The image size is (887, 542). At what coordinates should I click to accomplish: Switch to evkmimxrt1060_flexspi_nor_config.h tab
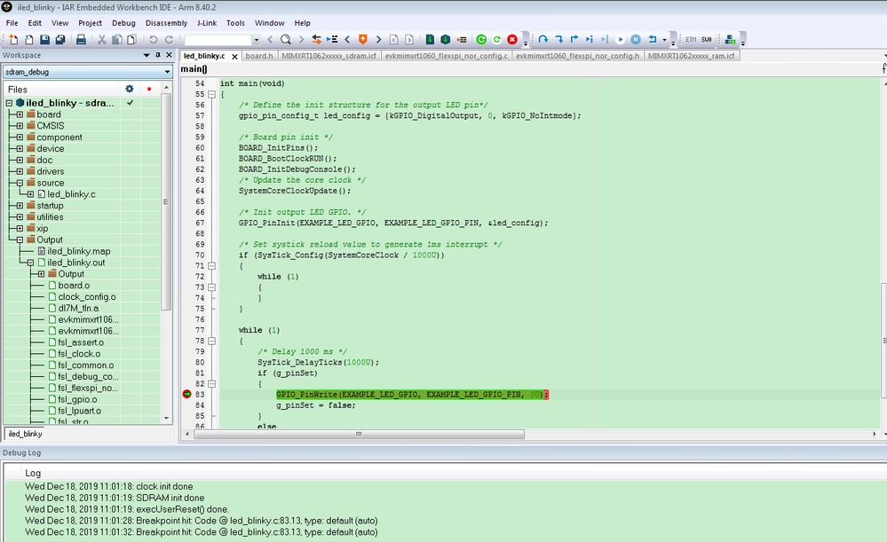pyautogui.click(x=577, y=56)
